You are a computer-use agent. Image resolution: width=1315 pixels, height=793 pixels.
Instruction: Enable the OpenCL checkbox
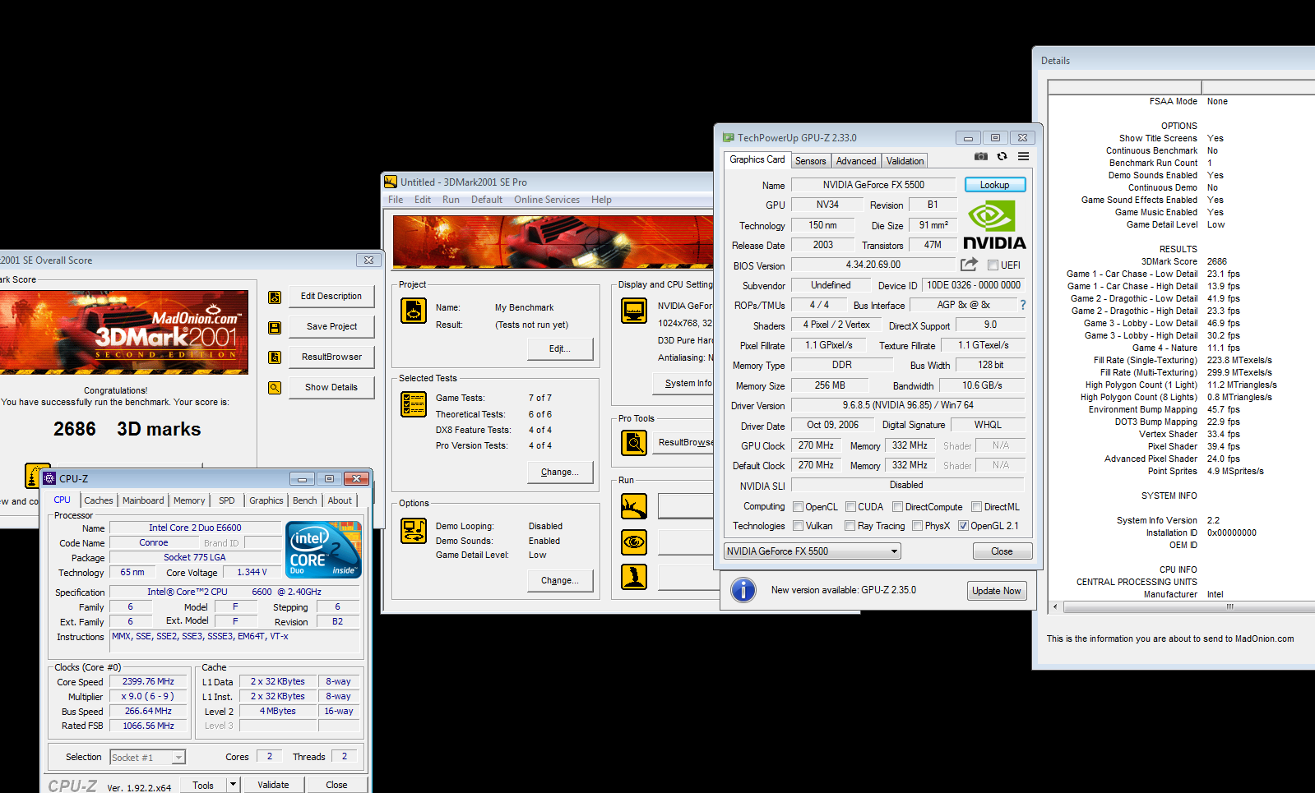pyautogui.click(x=798, y=507)
